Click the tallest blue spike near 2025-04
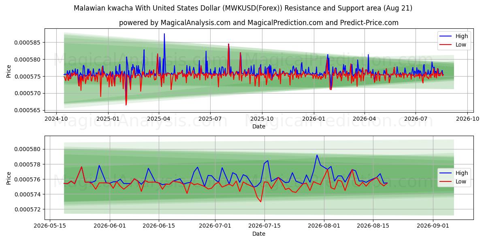This screenshot has width=486, height=243. pyautogui.click(x=164, y=34)
